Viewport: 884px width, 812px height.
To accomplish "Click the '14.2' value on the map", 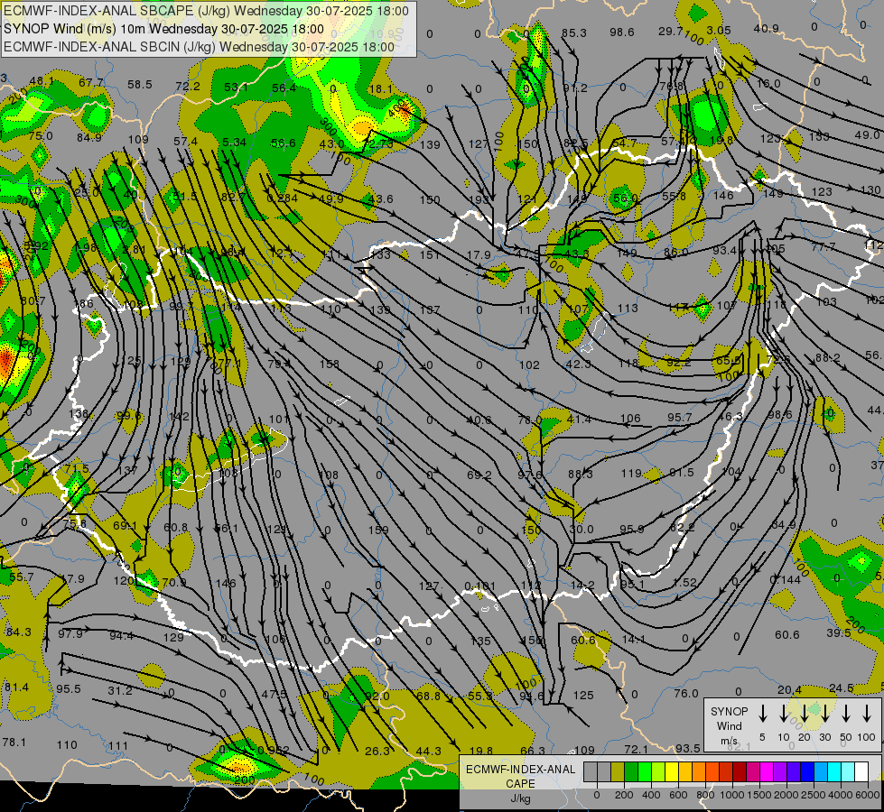I will (582, 586).
